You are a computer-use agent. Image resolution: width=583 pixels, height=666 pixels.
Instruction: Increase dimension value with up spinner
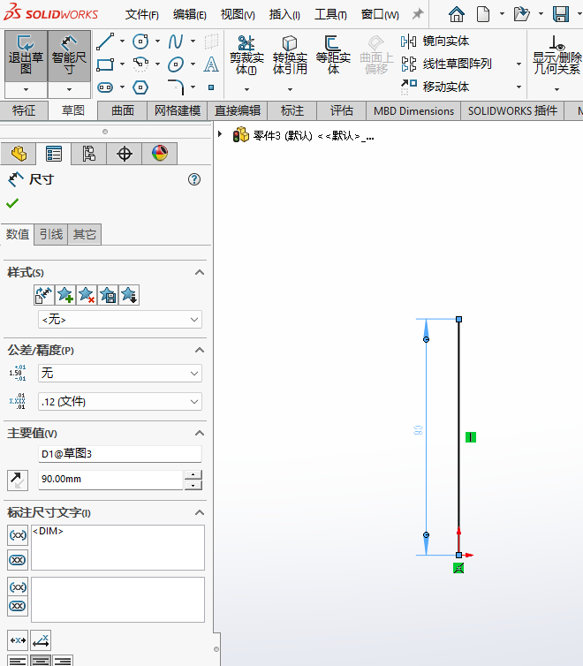point(193,474)
